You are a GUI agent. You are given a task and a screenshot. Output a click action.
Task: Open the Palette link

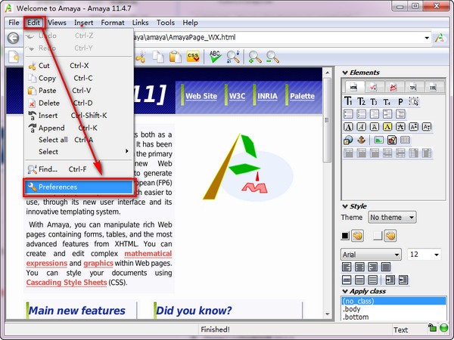tap(302, 96)
